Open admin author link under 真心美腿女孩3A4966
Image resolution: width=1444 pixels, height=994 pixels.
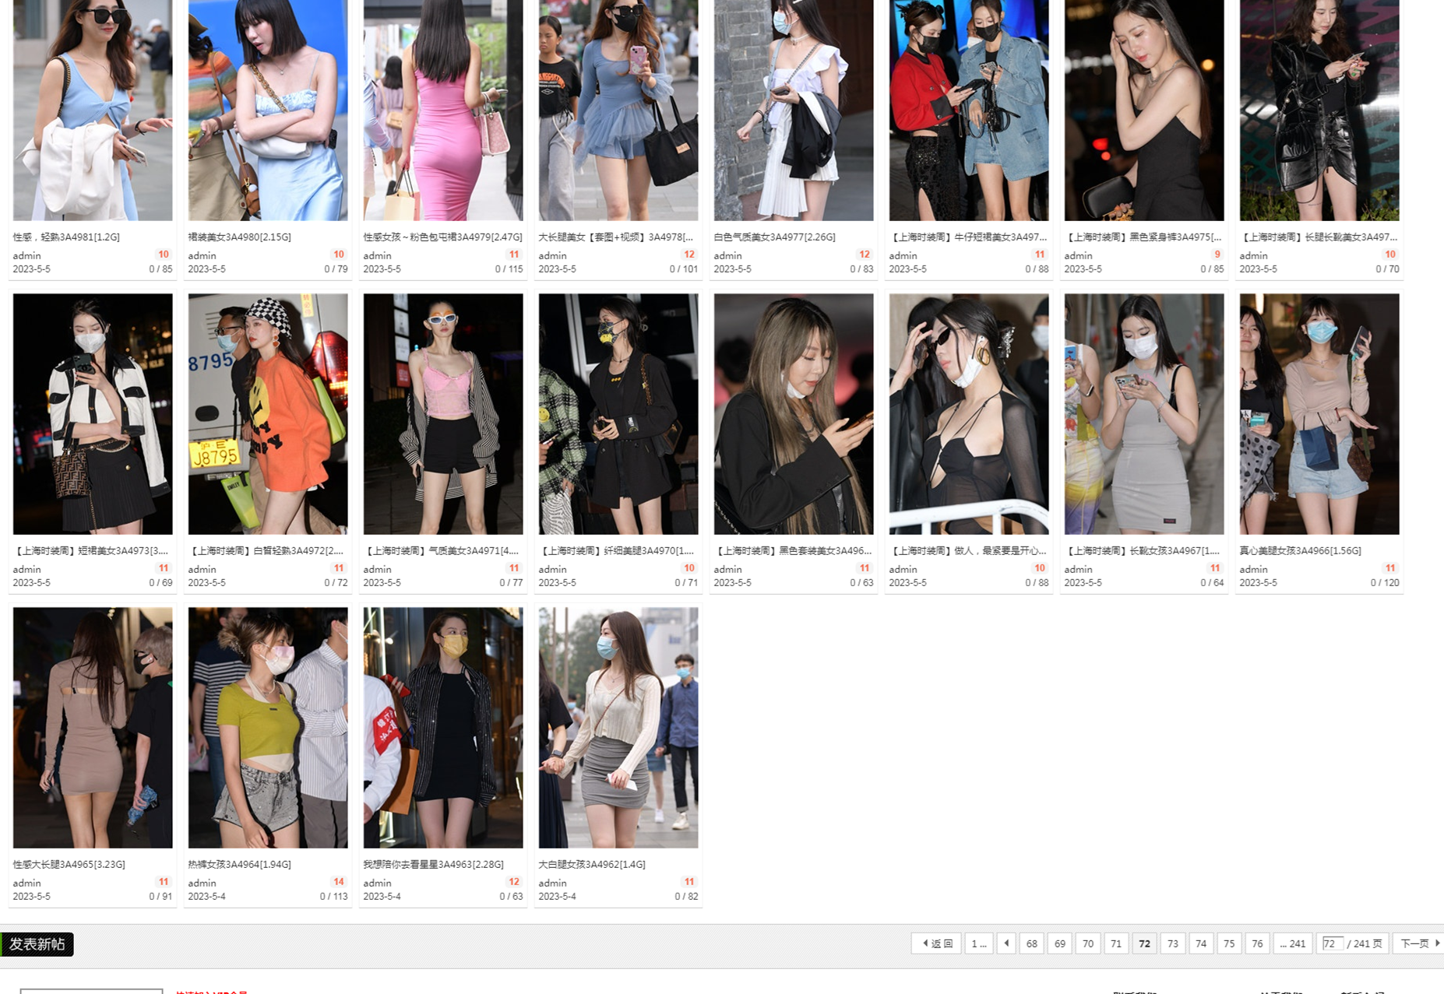coord(1253,569)
